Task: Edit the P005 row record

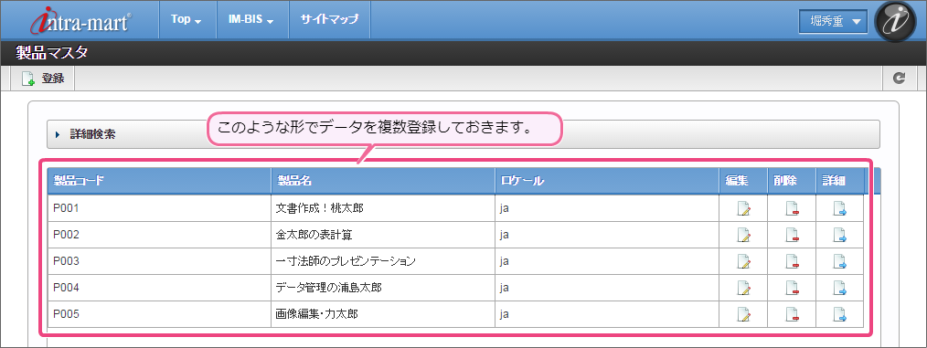Action: click(743, 314)
